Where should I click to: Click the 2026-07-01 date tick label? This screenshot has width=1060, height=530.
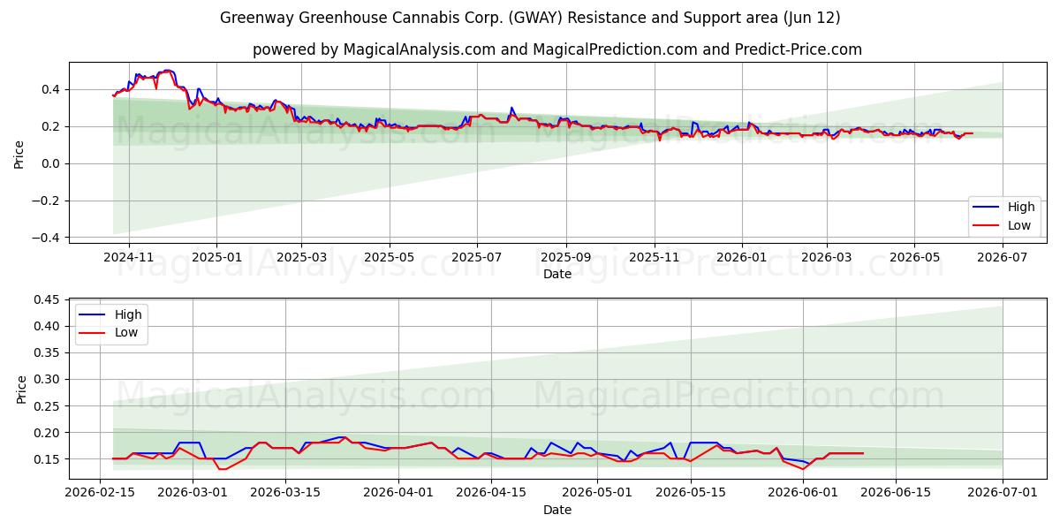(1003, 494)
